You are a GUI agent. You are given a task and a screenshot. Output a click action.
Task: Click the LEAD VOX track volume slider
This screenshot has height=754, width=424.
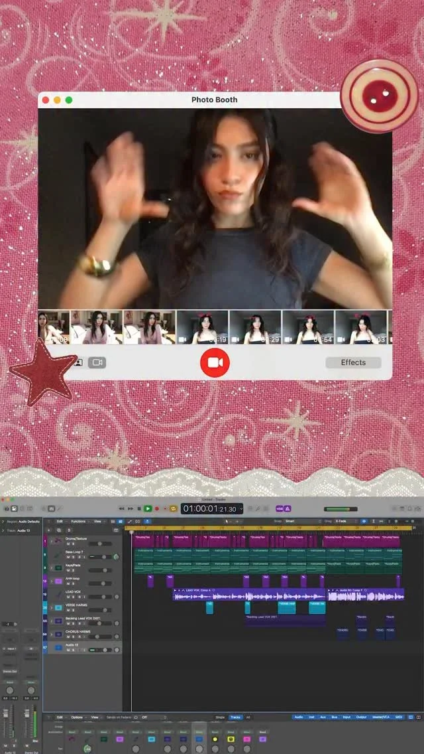coord(100,597)
